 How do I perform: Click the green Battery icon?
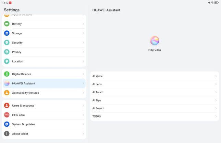(x=7, y=24)
